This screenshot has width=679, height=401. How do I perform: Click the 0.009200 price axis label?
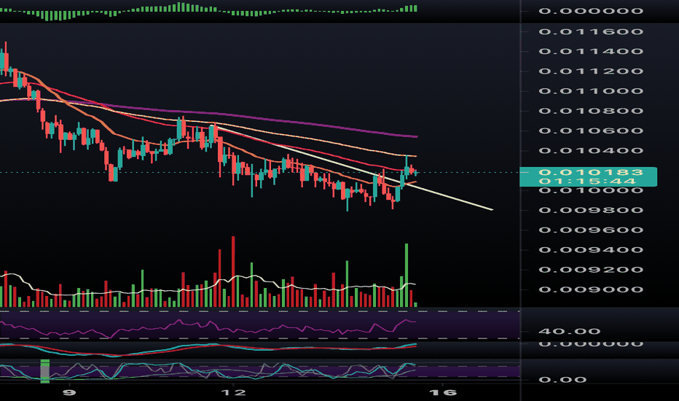point(591,270)
